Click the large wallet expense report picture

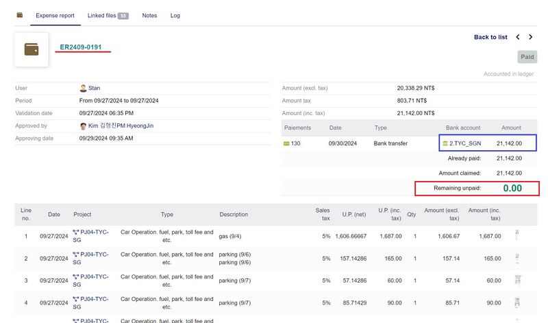click(32, 49)
